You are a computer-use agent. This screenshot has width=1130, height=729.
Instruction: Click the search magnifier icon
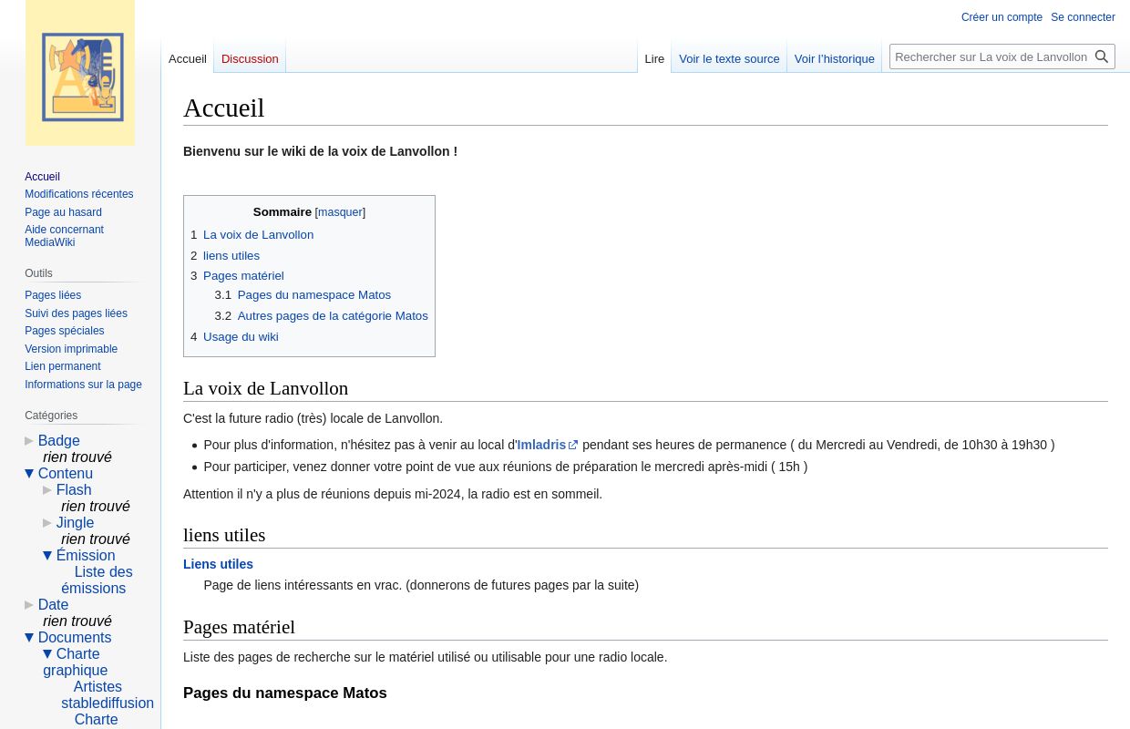click(1102, 56)
